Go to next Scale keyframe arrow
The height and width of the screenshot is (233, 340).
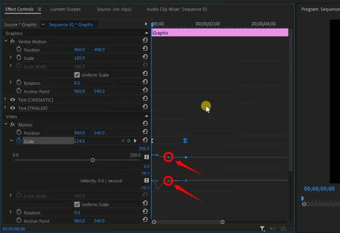pyautogui.click(x=136, y=141)
